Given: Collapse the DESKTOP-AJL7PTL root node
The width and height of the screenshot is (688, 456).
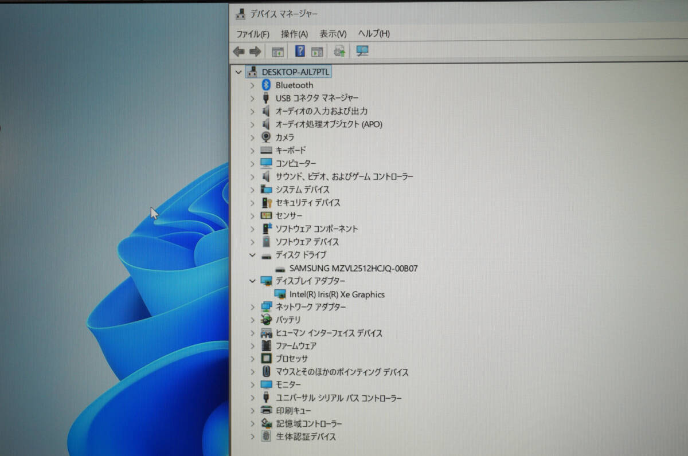Looking at the screenshot, I should coord(238,72).
